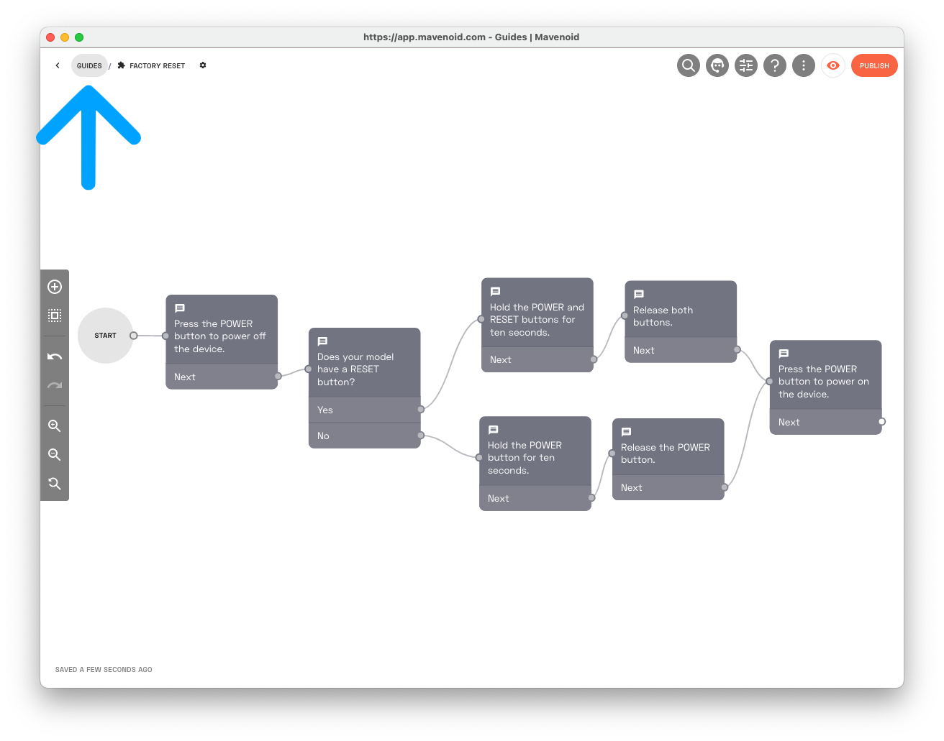Open the support agent headset icon

(717, 65)
